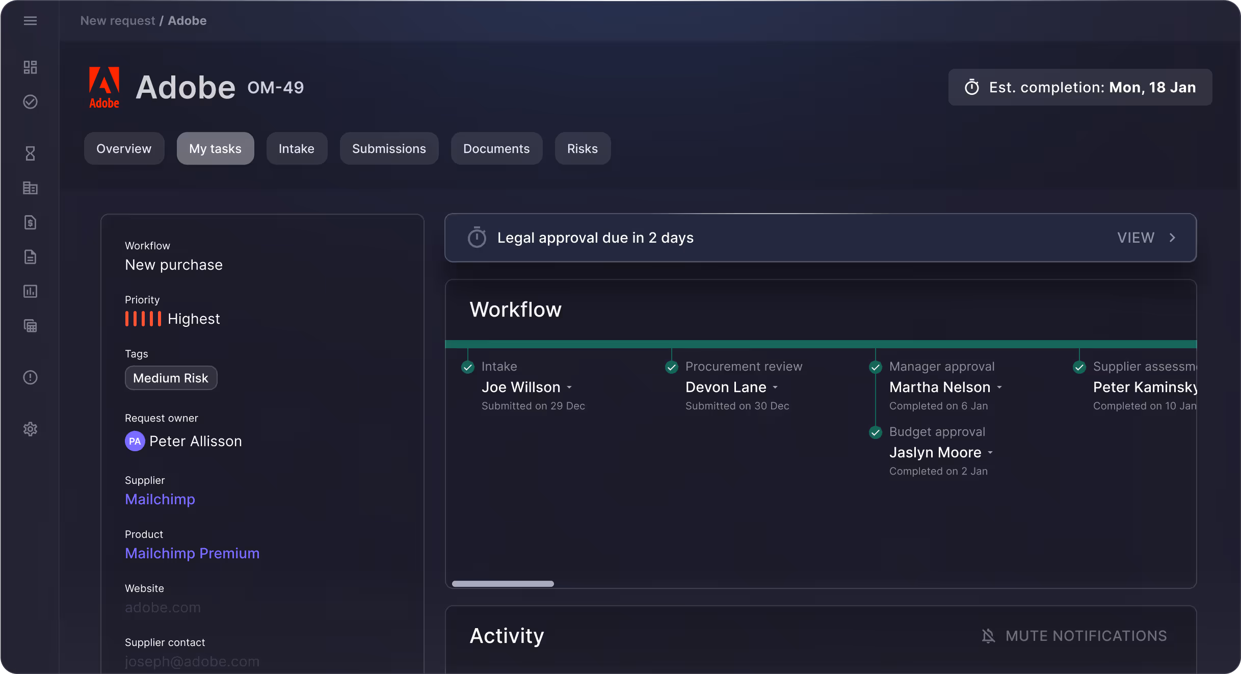Open the checkmark tasks icon in sidebar
The width and height of the screenshot is (1241, 674).
tap(30, 102)
